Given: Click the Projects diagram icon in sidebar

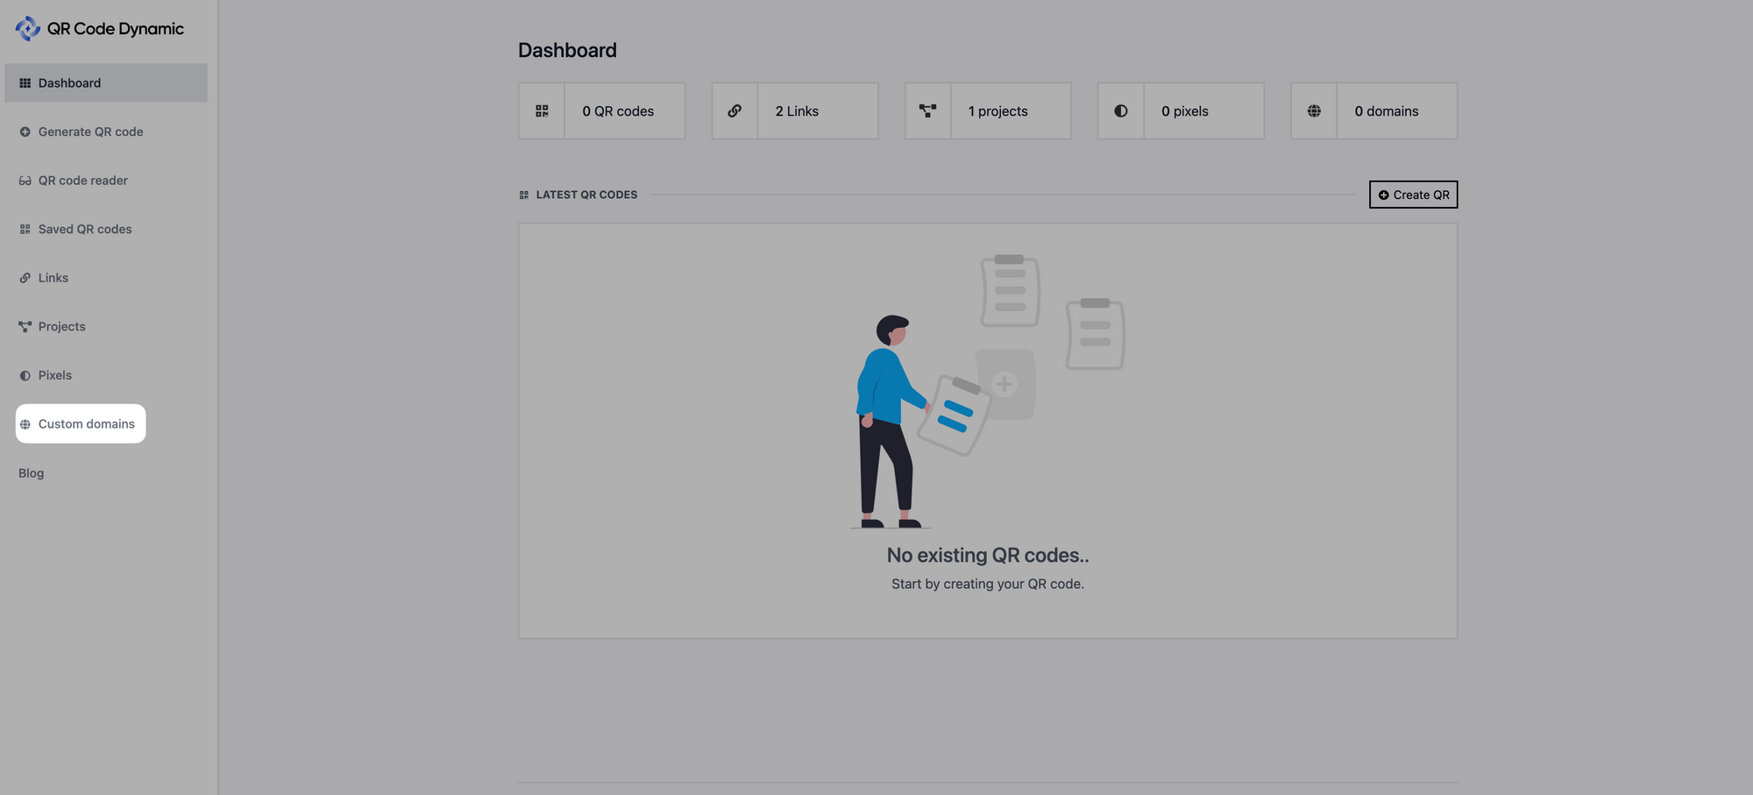Looking at the screenshot, I should click(25, 327).
